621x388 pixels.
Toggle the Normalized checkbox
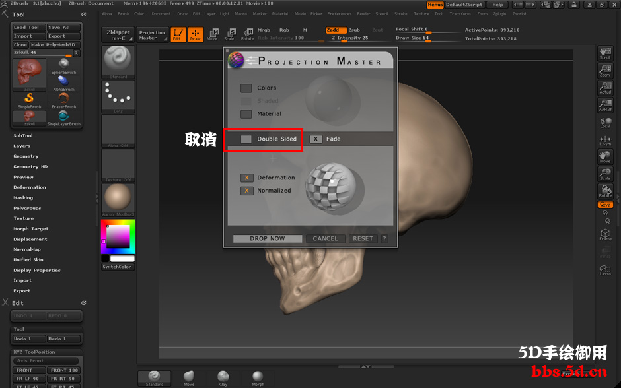coord(246,191)
